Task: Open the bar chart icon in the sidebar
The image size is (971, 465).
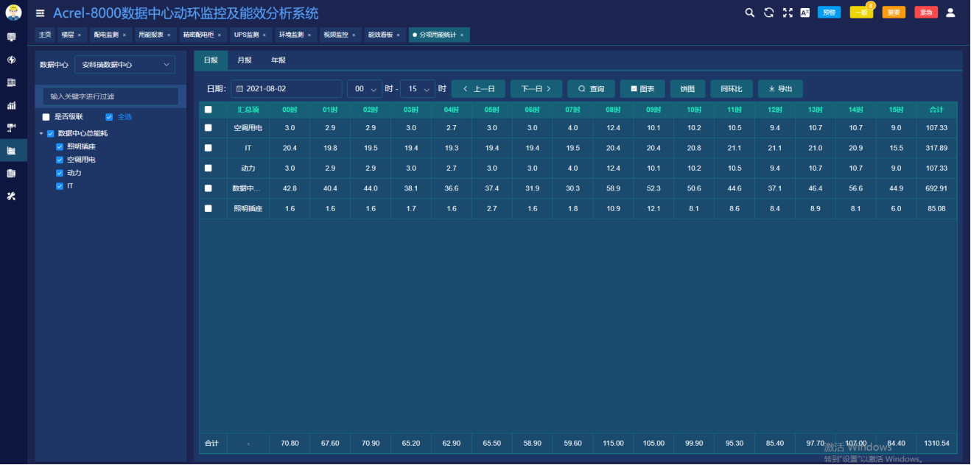Action: [x=12, y=105]
